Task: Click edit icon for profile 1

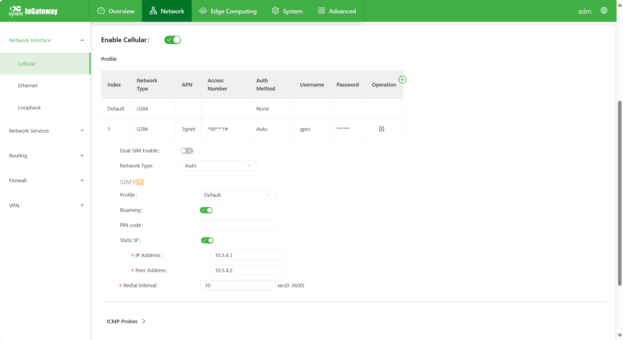Action: coord(382,129)
